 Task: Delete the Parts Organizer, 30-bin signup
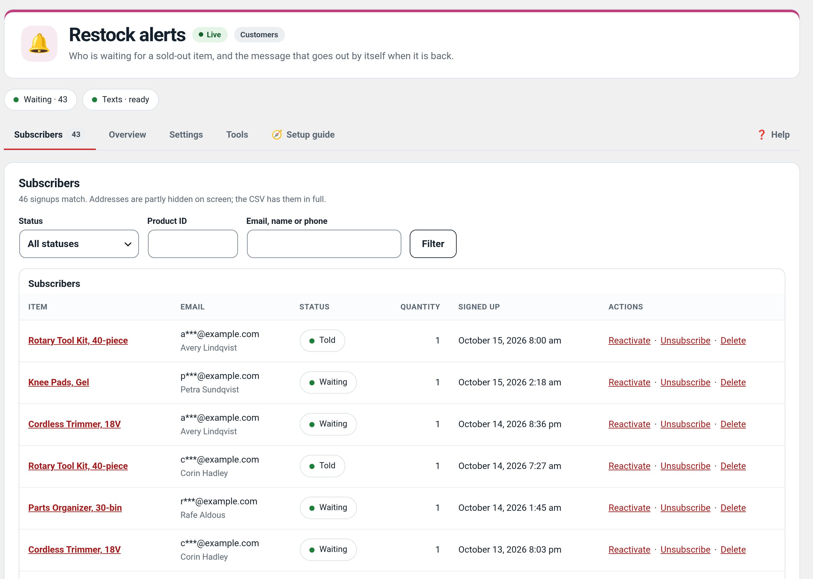(733, 508)
